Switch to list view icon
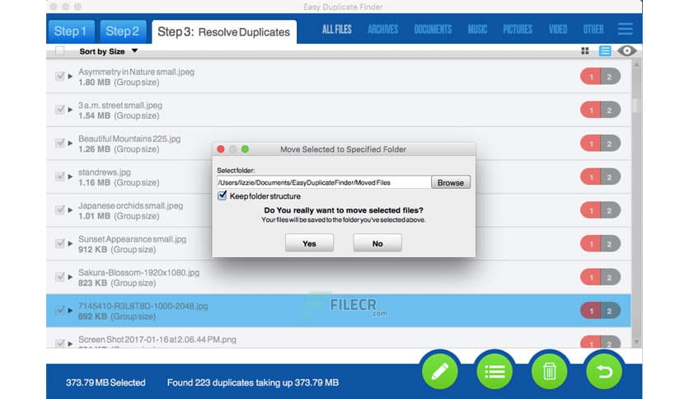This screenshot has height=399, width=689. [x=605, y=51]
